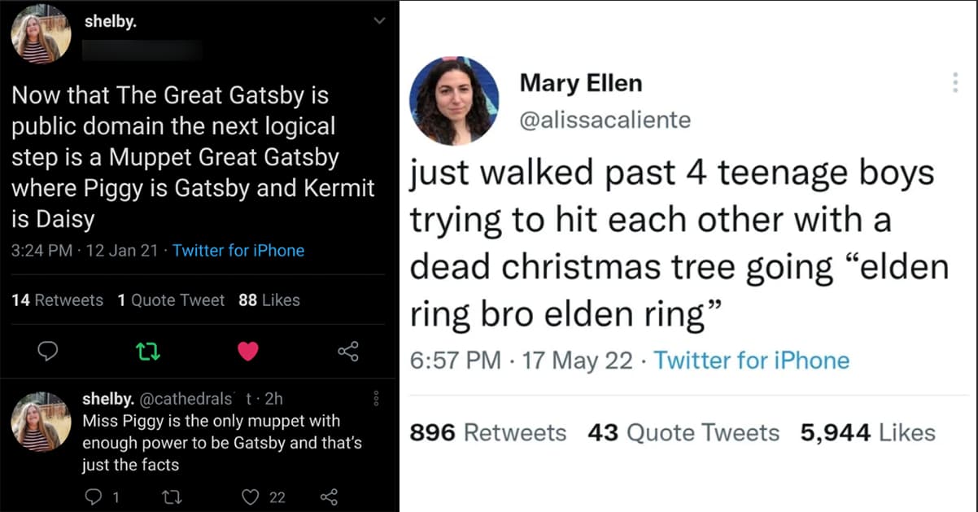978x512 pixels.
Task: Expand chevron menu on shelby's top tweet
Action: (x=378, y=24)
